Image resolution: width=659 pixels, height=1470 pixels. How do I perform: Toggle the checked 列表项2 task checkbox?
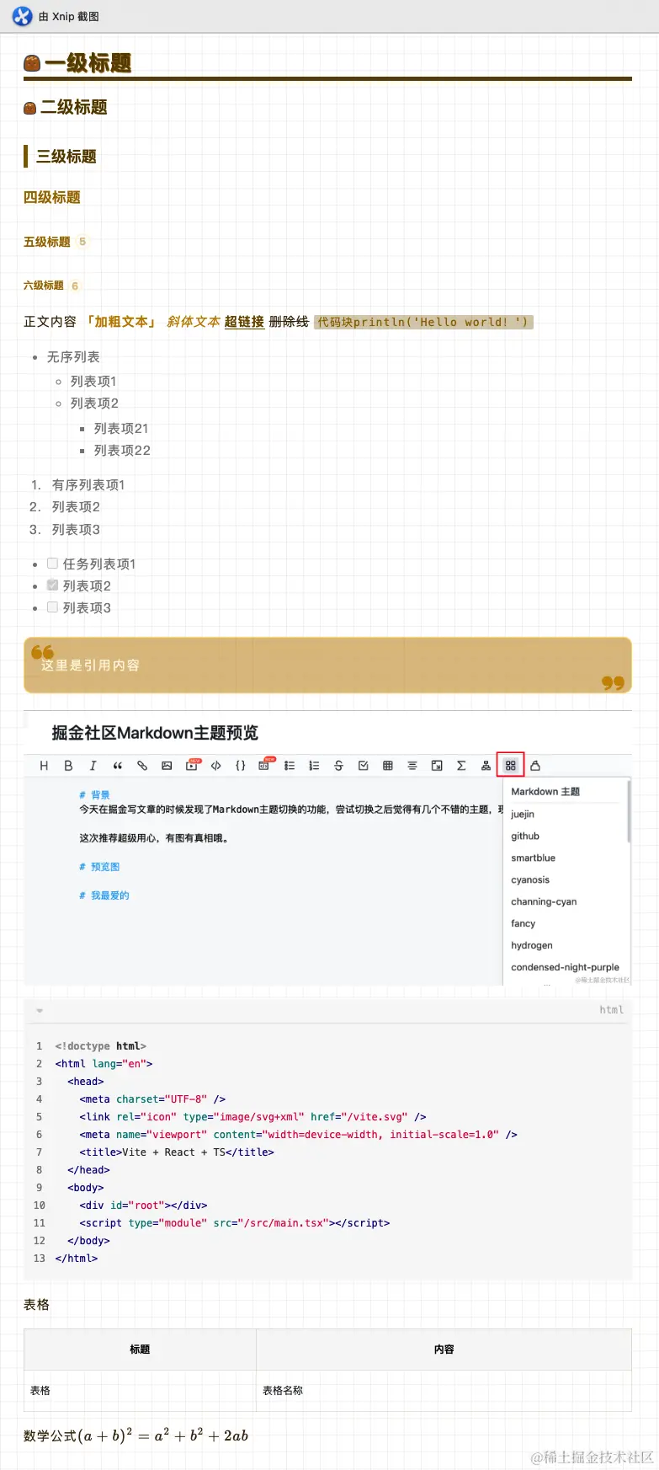[52, 585]
